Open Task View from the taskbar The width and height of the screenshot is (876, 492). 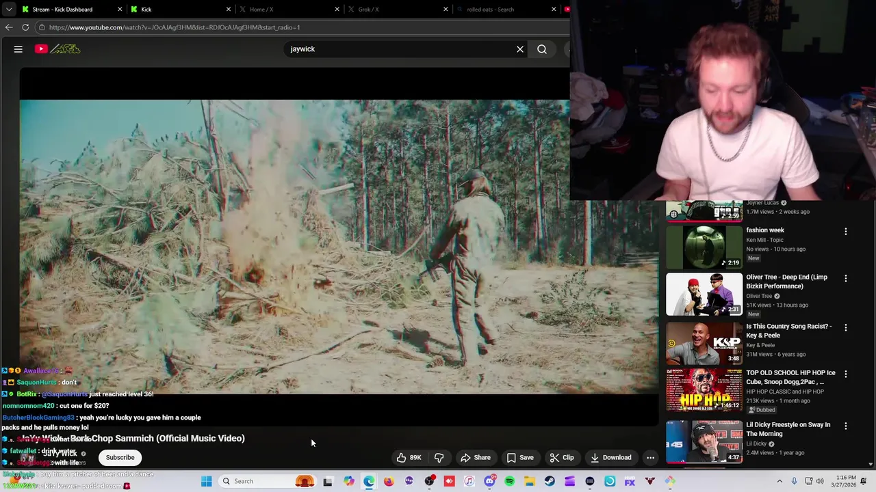click(328, 481)
